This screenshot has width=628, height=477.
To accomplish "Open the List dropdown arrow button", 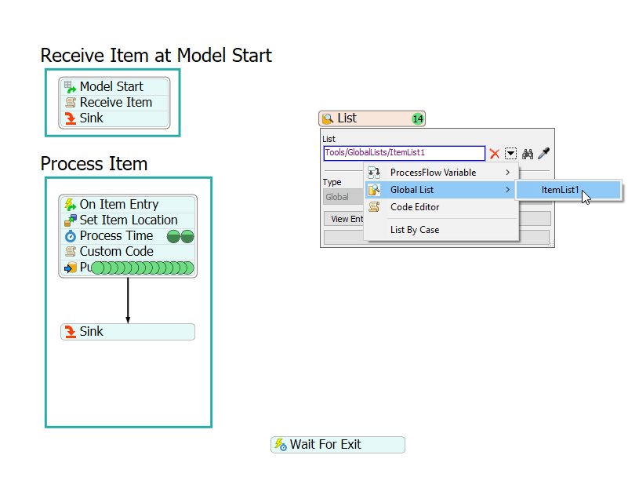I will 511,154.
